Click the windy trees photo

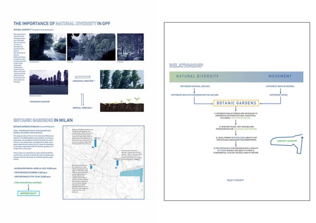tap(126, 80)
